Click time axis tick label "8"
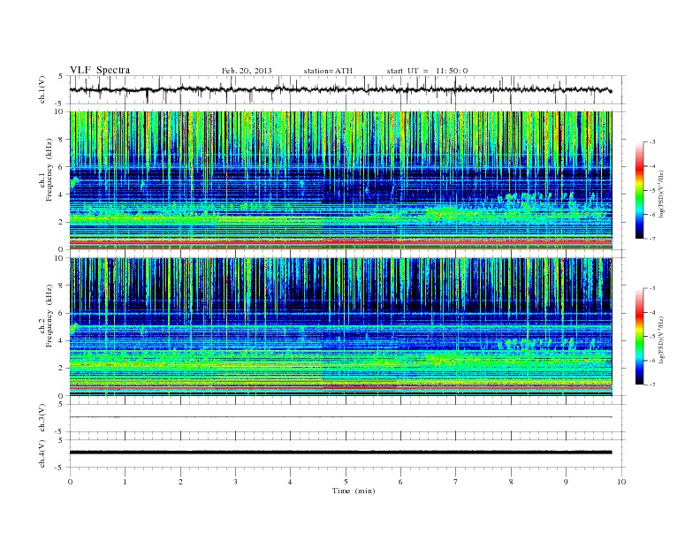This screenshot has width=700, height=541. (511, 482)
